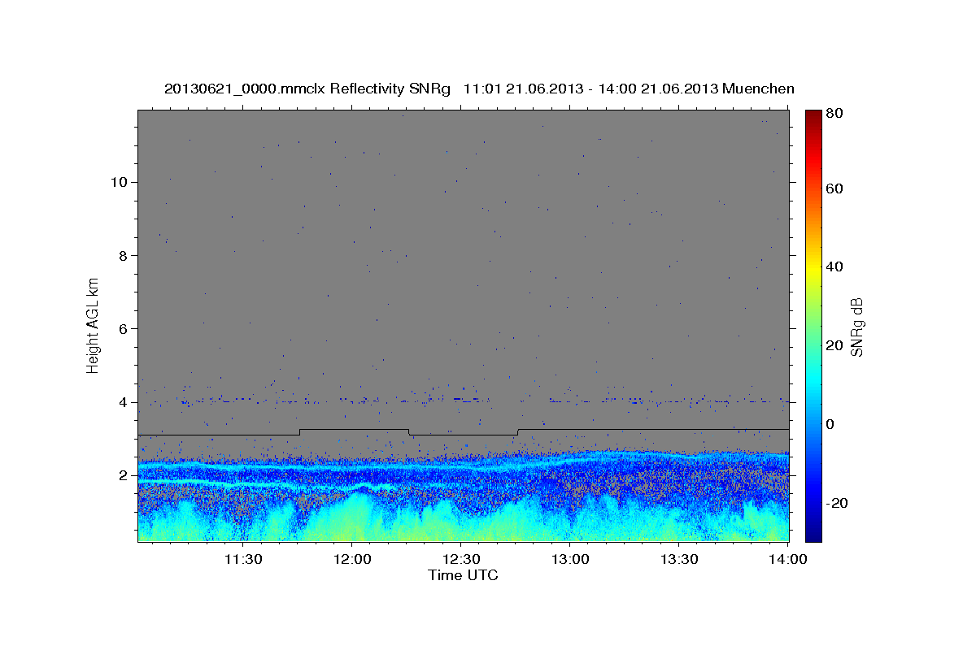Click the 11:30 time tick label
This screenshot has width=976, height=650.
[243, 559]
